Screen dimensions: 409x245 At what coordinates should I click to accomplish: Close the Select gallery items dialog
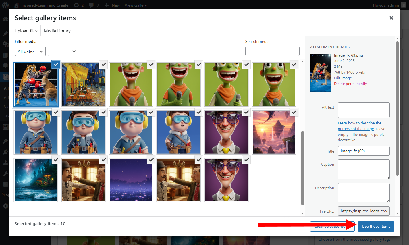pos(391,18)
